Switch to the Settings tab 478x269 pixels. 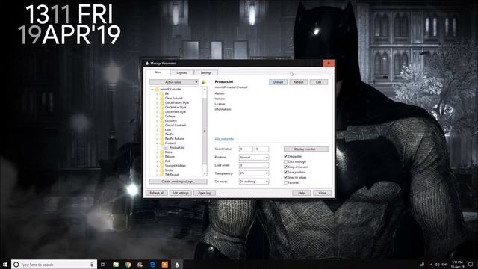(206, 72)
